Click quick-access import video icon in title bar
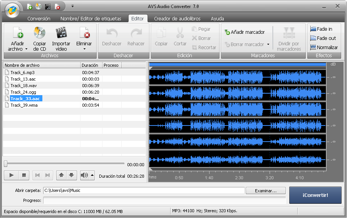Screen dimensions: 347x218 click(x=48, y=7)
